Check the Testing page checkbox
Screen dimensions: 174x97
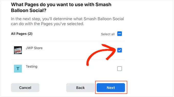[119, 69]
